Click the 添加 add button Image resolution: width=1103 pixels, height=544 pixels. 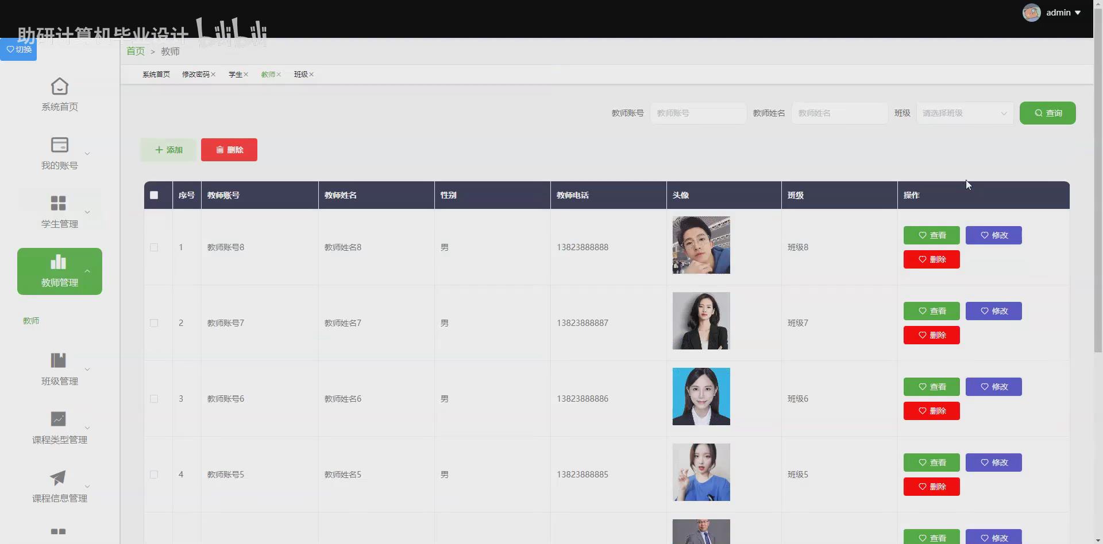pyautogui.click(x=168, y=150)
